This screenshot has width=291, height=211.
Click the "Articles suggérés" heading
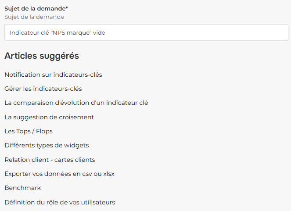pyautogui.click(x=42, y=56)
